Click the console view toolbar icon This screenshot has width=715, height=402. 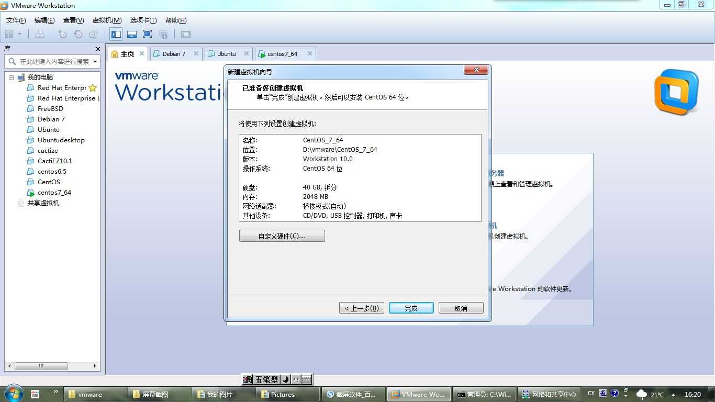tap(185, 34)
